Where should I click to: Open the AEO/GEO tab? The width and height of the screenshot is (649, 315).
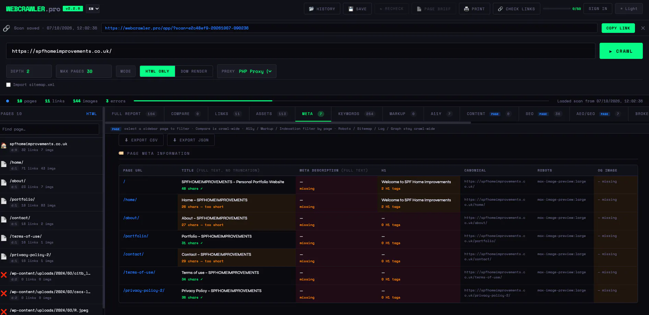coord(599,114)
